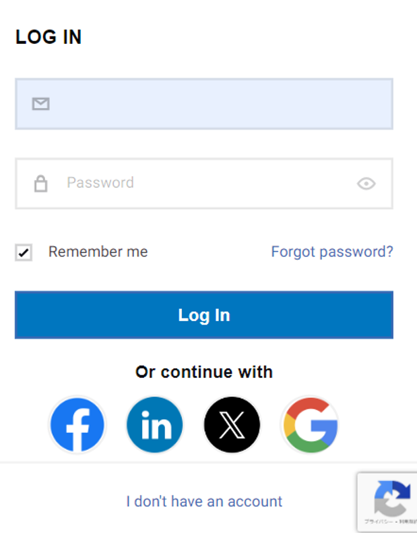Uncheck the Remember me checkbox
This screenshot has height=533, width=417.
24,253
